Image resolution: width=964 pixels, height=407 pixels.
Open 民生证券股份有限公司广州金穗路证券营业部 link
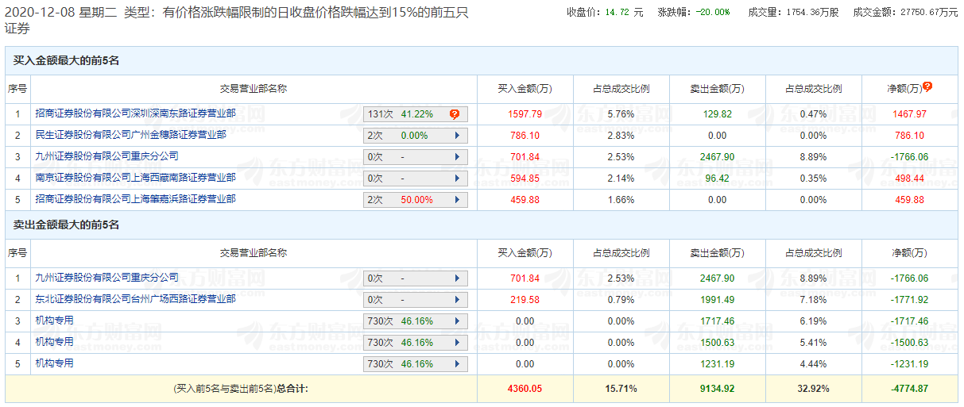(x=130, y=135)
